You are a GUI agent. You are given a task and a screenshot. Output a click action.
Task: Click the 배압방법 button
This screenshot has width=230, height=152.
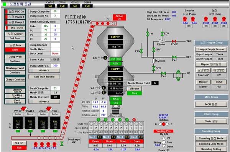[x=219, y=70]
